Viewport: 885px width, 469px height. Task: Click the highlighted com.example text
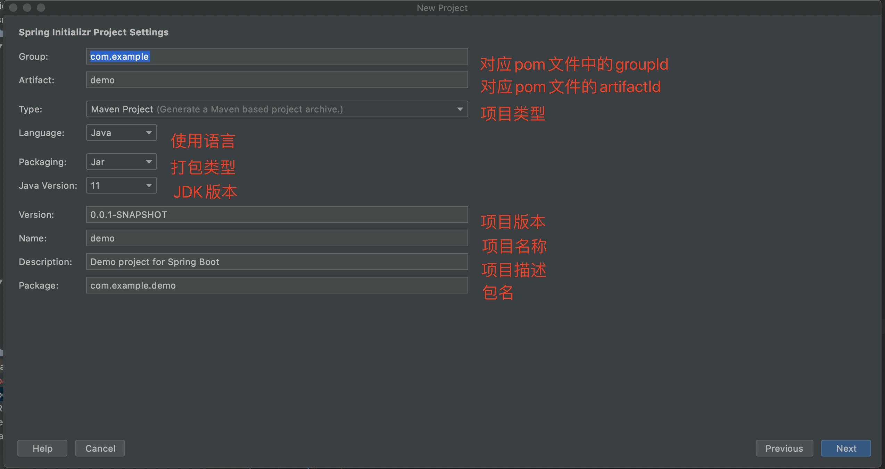(119, 56)
